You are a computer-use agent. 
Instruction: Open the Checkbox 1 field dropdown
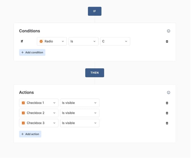[x=39, y=103]
